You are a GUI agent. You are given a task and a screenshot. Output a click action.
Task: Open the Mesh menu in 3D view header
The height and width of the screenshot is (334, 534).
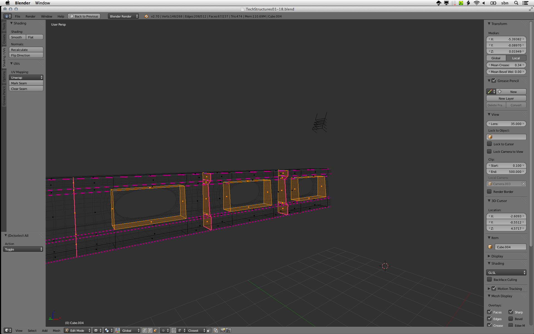56,331
